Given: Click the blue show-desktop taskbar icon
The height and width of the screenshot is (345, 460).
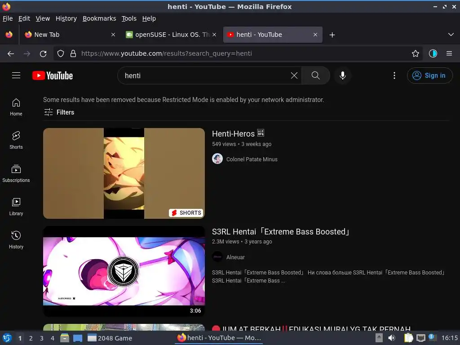Looking at the screenshot, I should point(78,338).
